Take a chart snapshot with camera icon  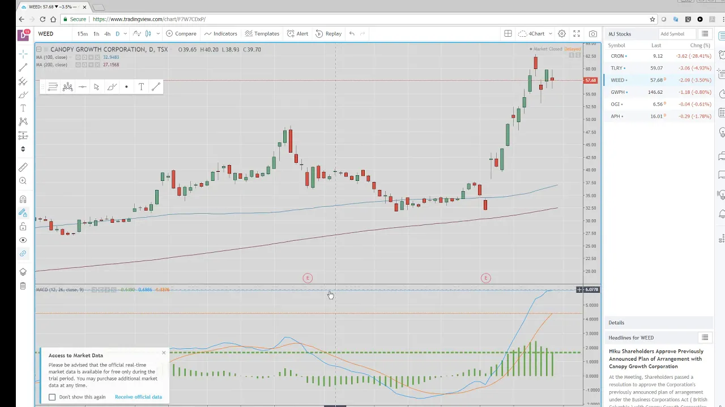[x=593, y=34]
